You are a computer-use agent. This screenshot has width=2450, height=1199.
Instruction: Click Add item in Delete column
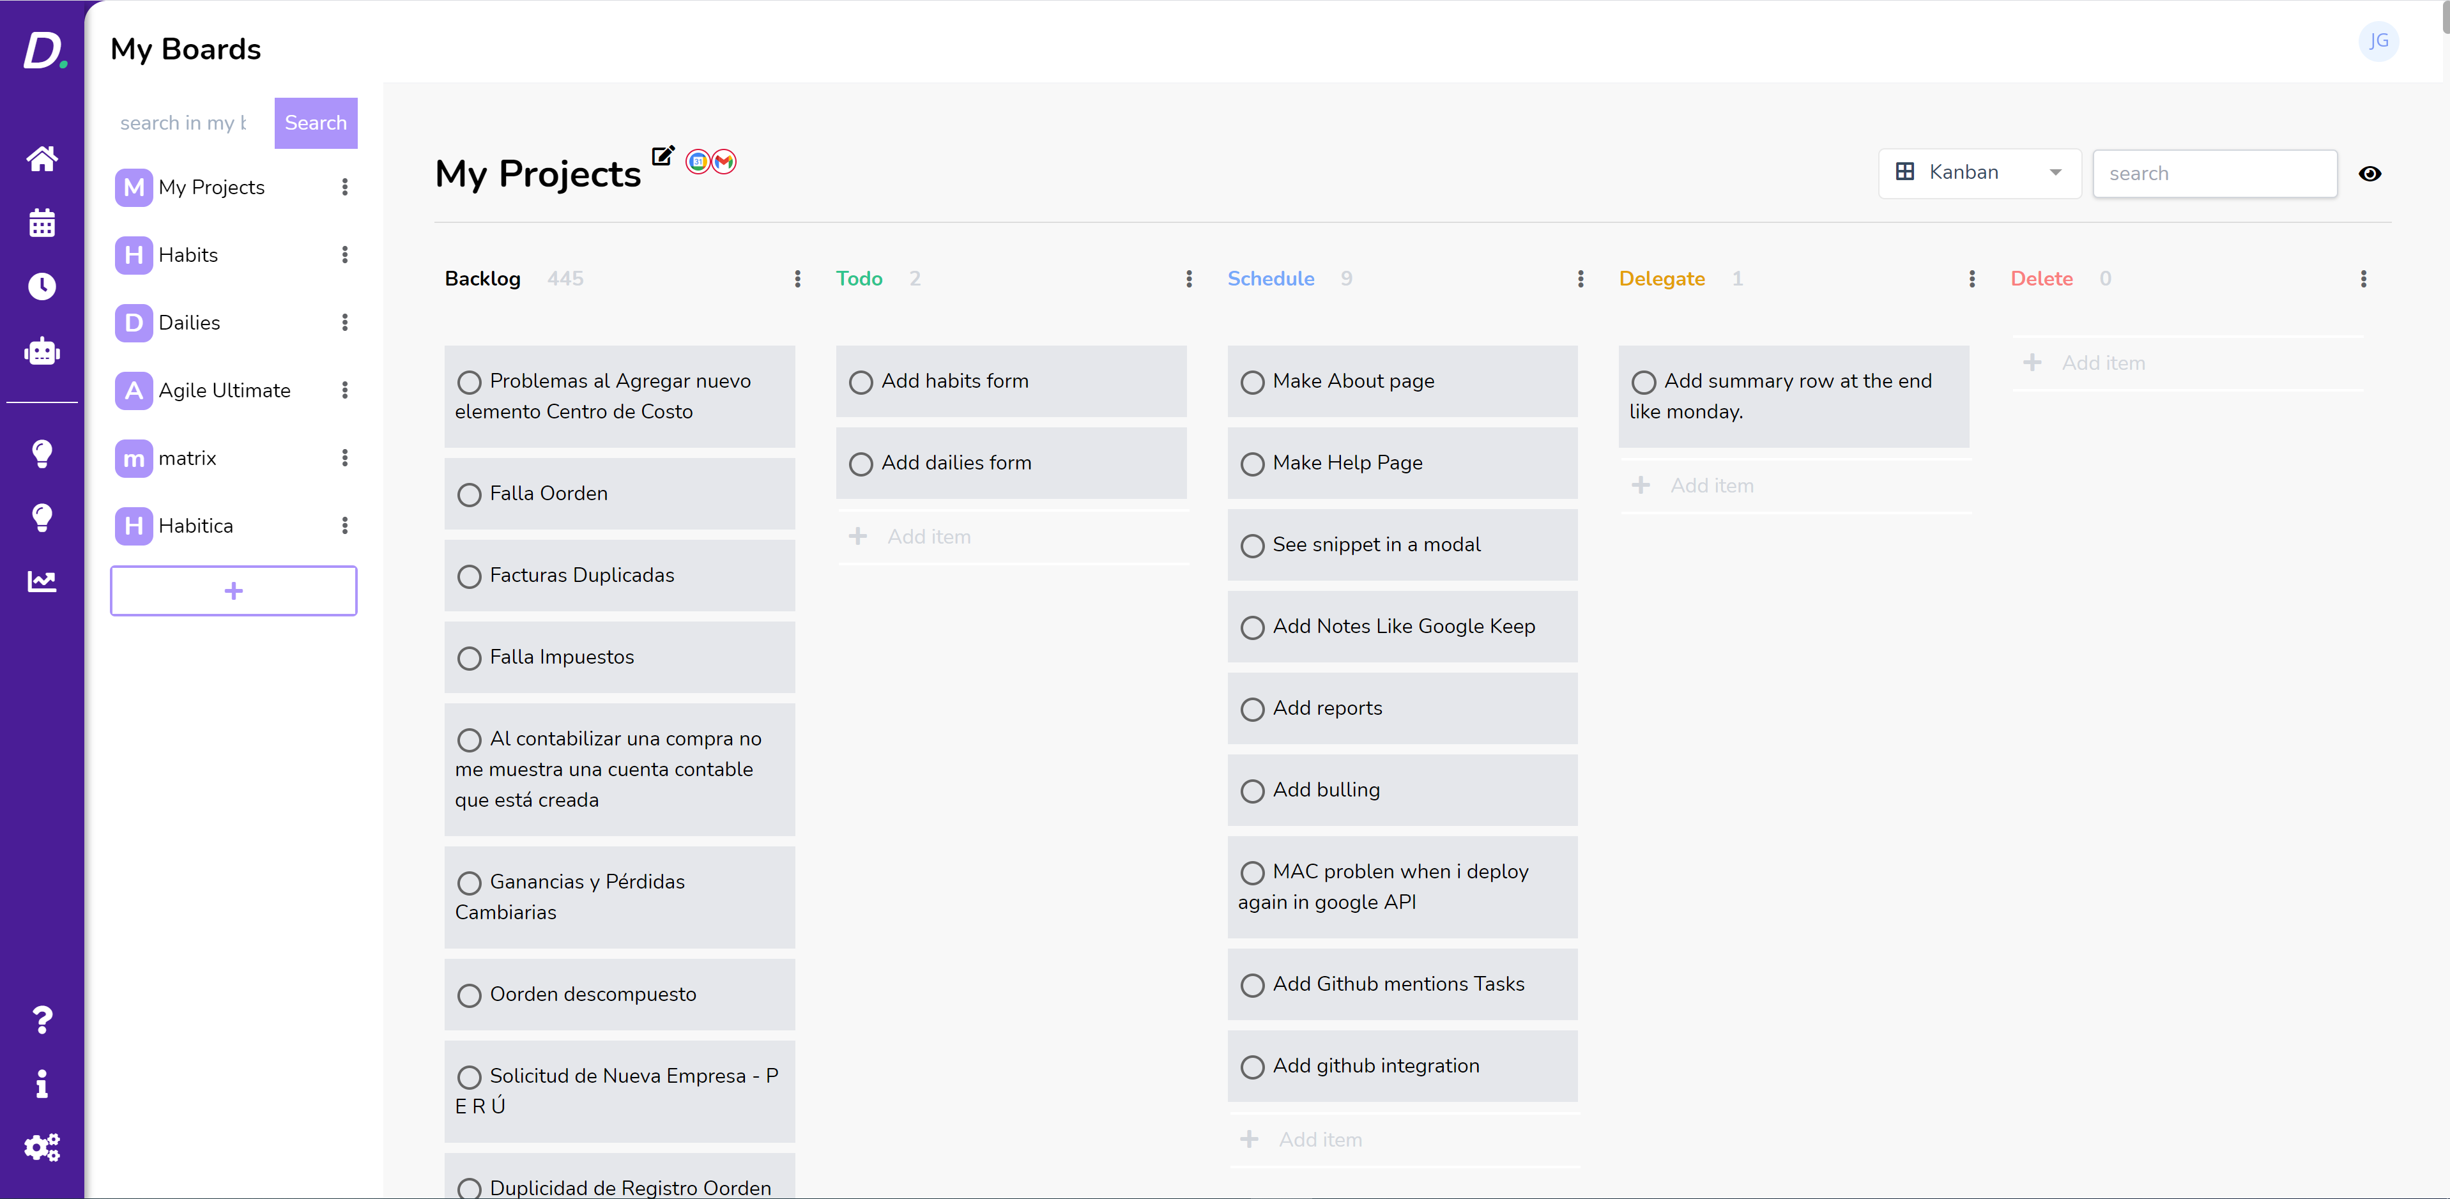(2103, 363)
